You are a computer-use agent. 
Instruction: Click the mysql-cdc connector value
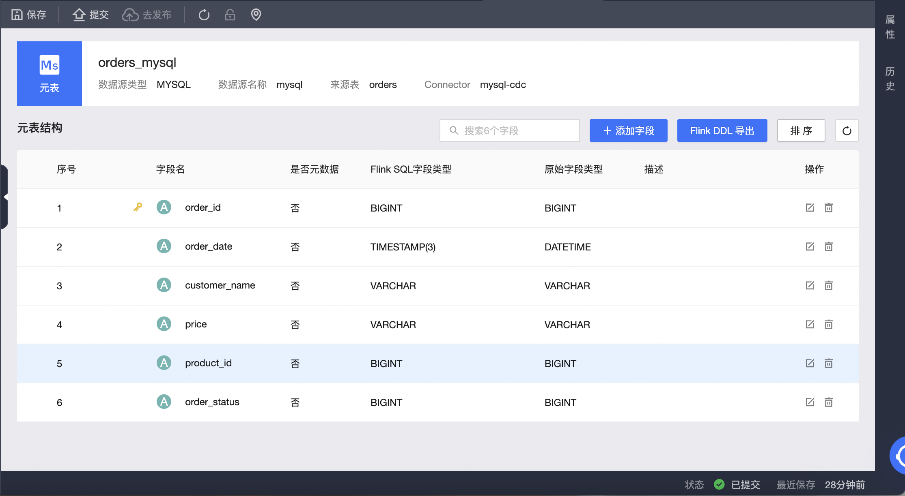coord(503,85)
